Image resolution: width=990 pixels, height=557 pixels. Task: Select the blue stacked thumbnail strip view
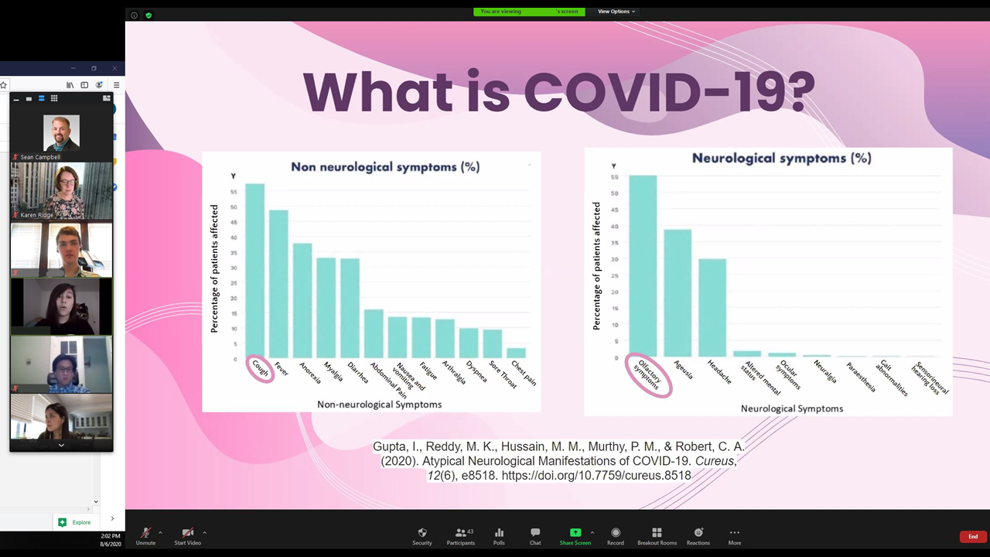(x=41, y=99)
